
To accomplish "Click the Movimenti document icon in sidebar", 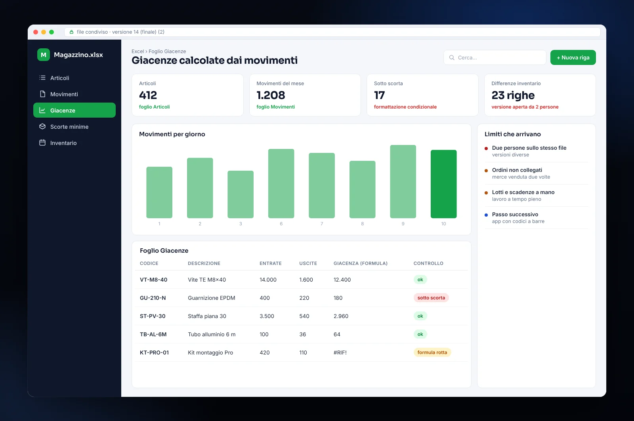I will tap(42, 94).
